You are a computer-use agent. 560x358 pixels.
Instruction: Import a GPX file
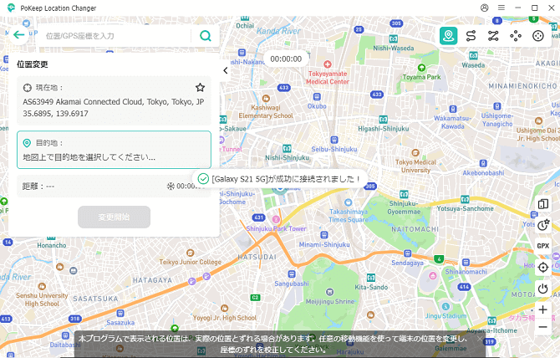pos(543,246)
